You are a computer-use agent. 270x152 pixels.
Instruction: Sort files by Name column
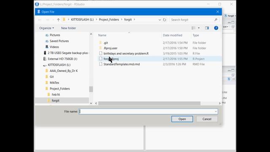coord(102,35)
